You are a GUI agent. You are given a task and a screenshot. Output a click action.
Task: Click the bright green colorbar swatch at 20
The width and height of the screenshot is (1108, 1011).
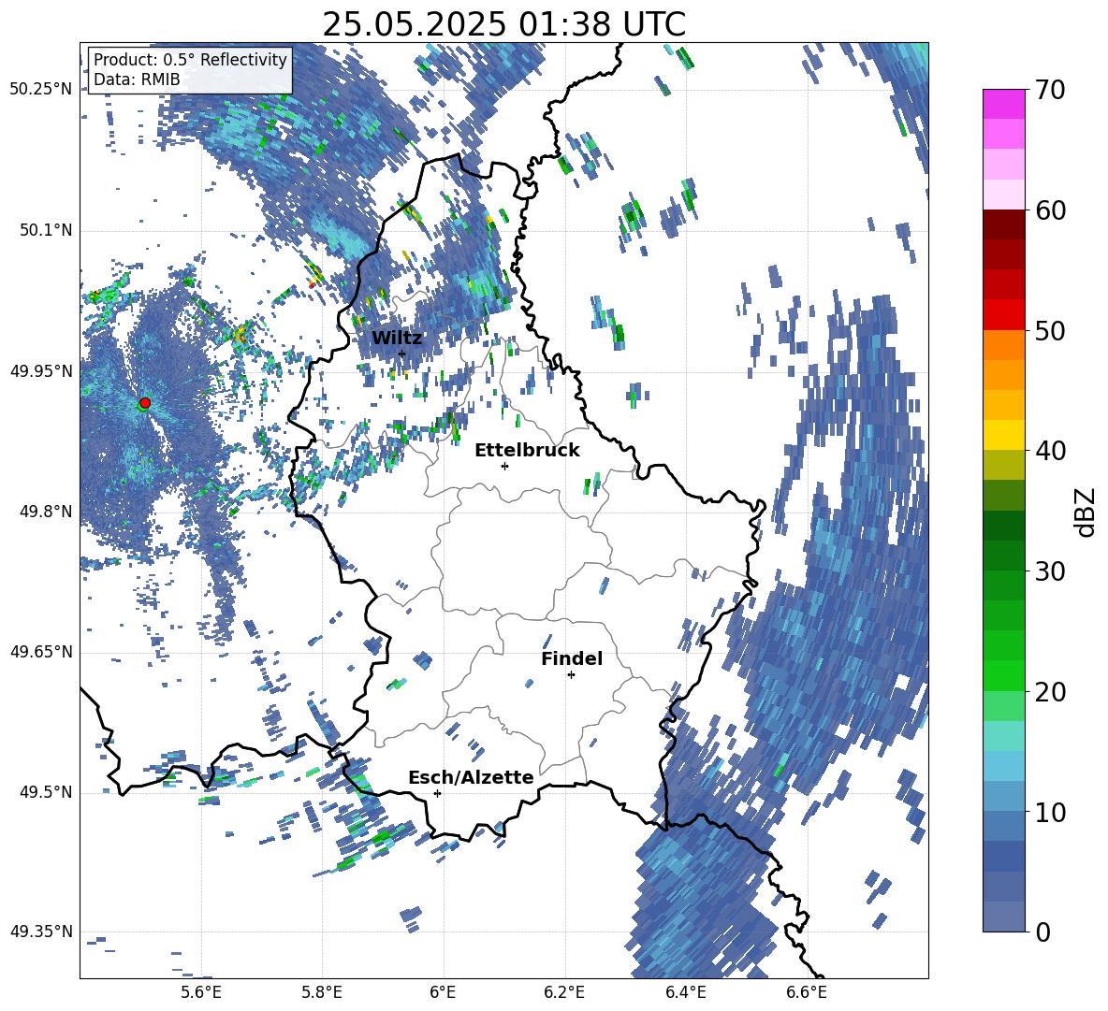(1003, 676)
